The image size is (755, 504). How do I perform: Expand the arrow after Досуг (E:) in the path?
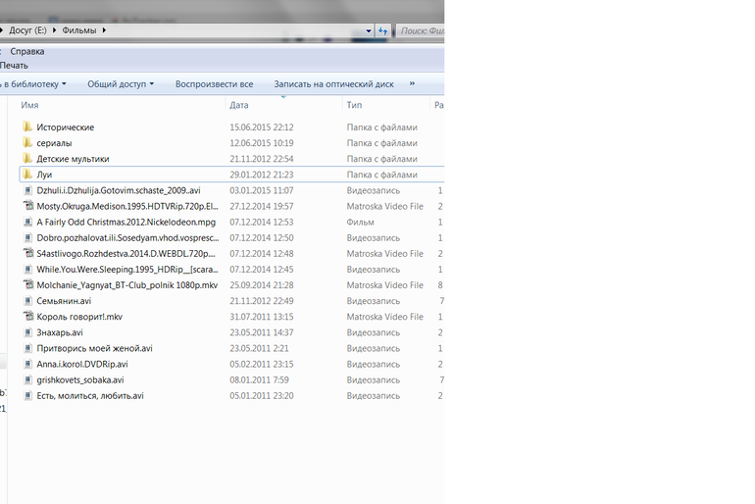[54, 30]
